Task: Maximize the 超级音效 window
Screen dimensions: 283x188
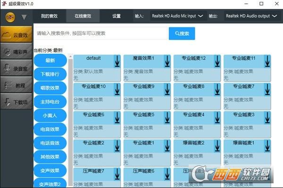Action: click(x=261, y=4)
